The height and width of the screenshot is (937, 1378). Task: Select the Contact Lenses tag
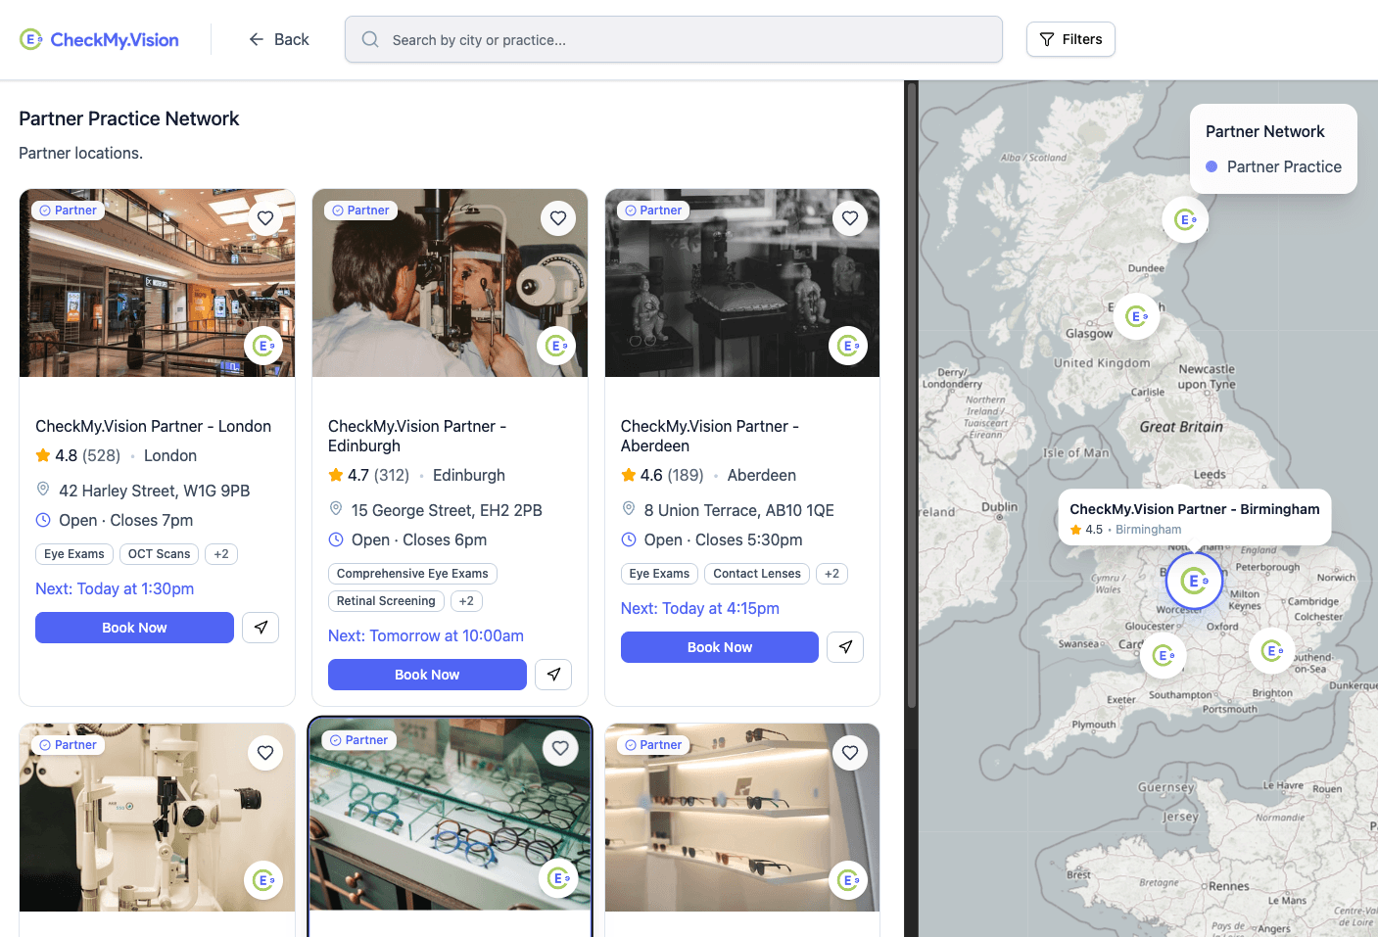click(x=757, y=574)
